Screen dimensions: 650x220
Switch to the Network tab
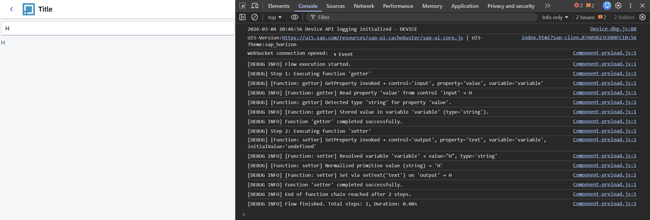click(364, 6)
